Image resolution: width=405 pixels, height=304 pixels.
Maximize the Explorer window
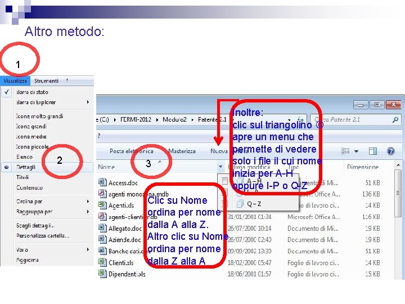coord(377,105)
